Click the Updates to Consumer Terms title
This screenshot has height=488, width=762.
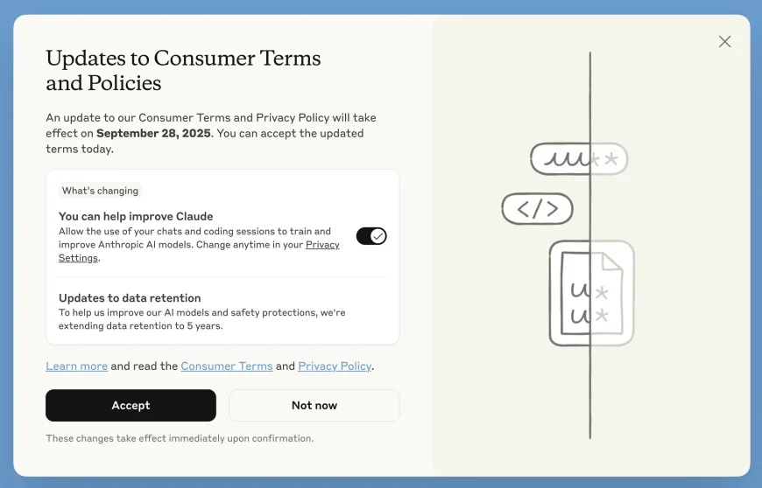pos(183,70)
